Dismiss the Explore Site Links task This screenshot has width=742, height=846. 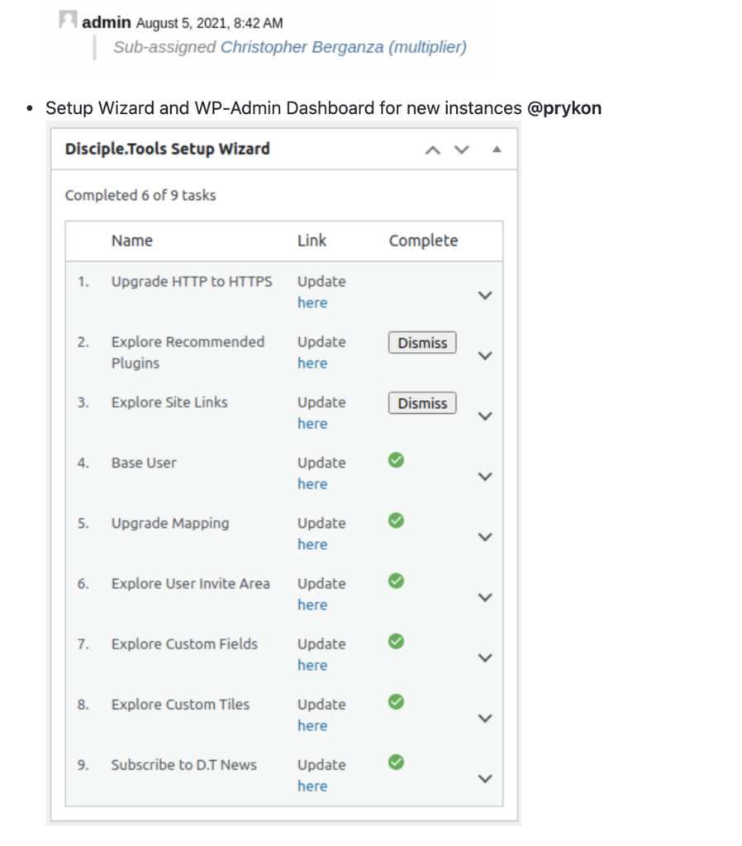click(422, 403)
